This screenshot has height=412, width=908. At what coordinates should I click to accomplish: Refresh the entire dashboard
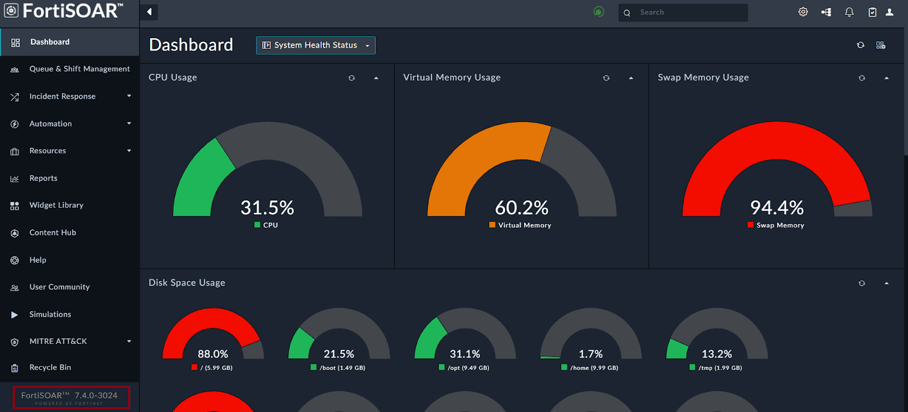[861, 45]
